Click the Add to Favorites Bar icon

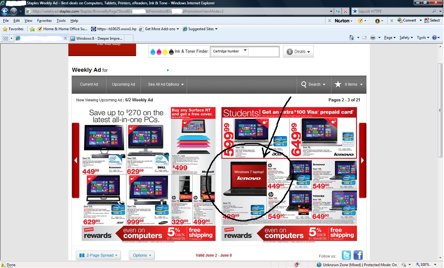click(32, 29)
